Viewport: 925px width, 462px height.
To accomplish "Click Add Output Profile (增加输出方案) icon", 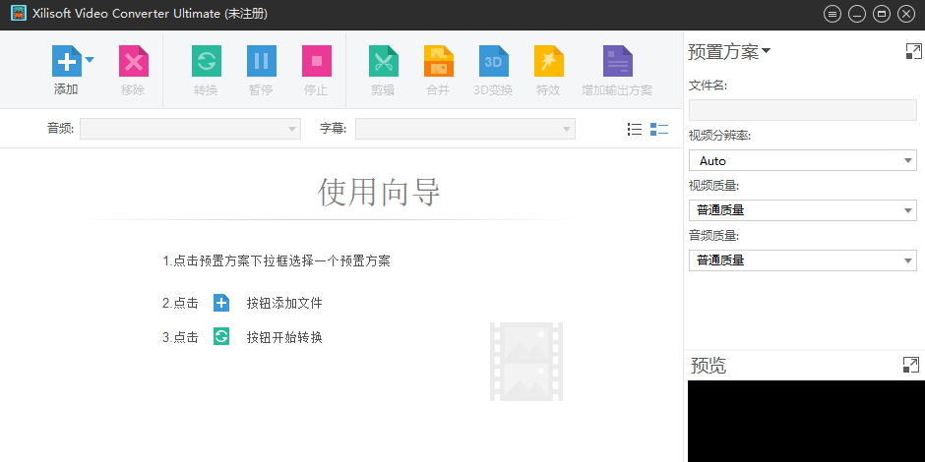I will [617, 62].
